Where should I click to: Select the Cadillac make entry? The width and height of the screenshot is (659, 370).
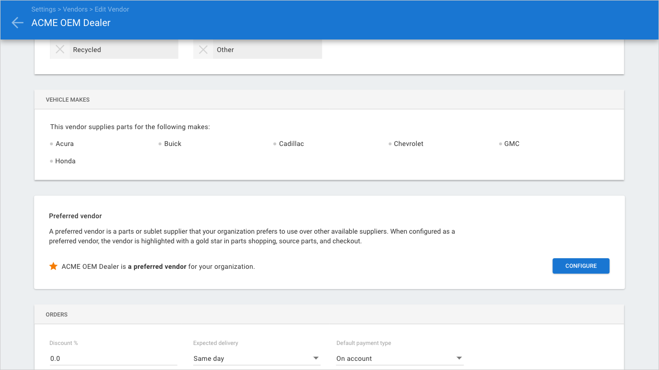pyautogui.click(x=291, y=144)
